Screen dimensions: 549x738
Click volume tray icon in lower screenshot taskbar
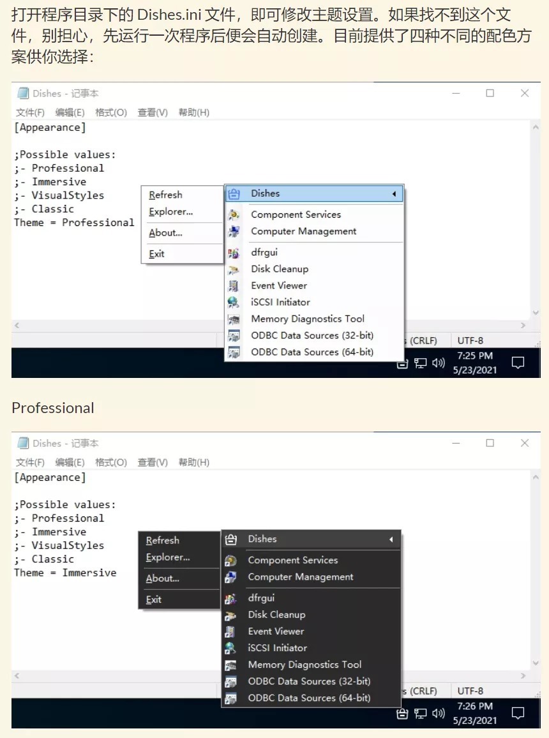[x=439, y=714]
